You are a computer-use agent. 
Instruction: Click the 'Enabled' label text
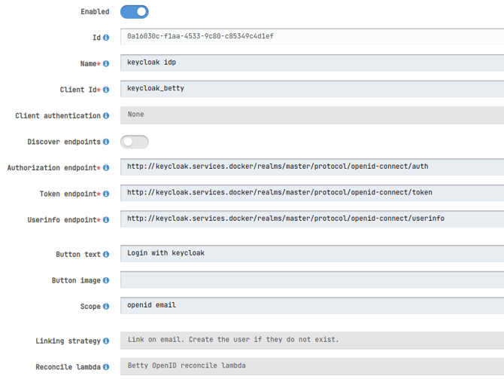coord(95,12)
